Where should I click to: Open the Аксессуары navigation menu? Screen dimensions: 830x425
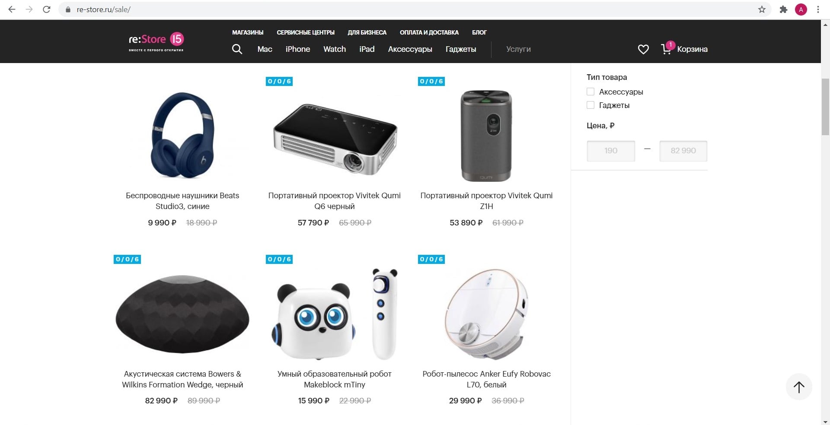click(x=410, y=49)
